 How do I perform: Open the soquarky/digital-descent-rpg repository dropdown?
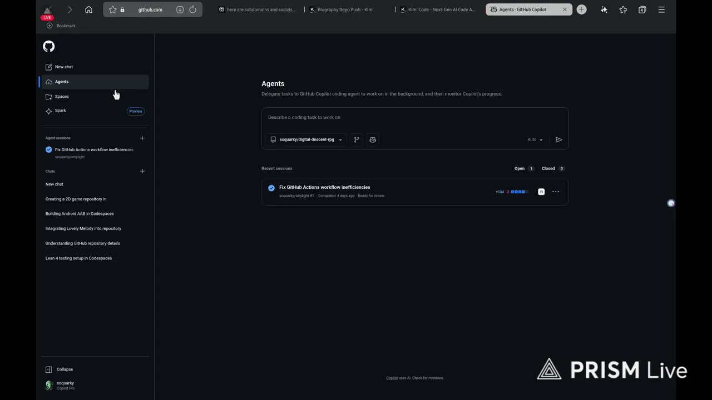click(x=306, y=140)
